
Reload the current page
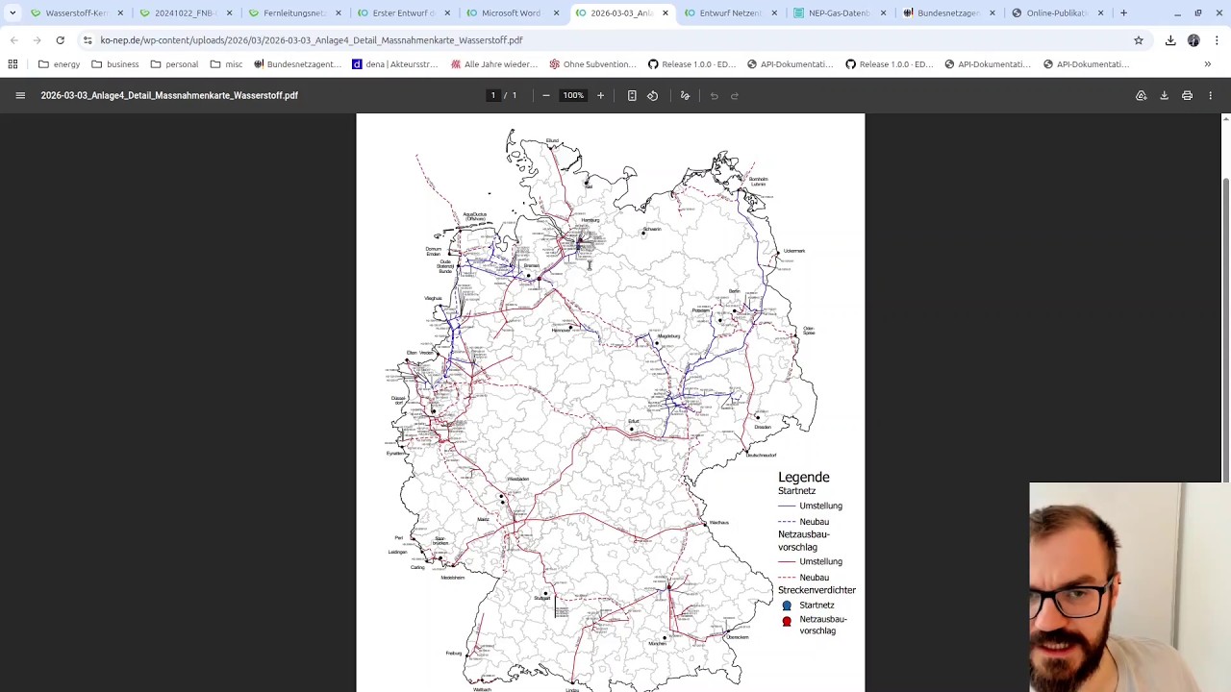point(60,40)
